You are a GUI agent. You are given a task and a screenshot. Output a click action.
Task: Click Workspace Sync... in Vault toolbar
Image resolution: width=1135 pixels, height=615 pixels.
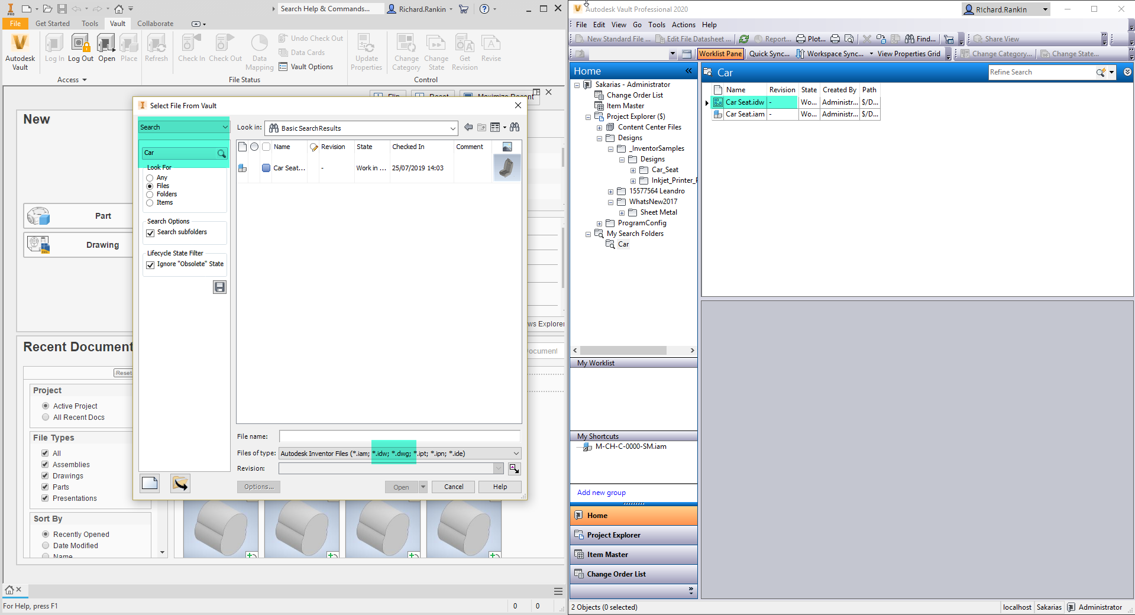click(830, 54)
